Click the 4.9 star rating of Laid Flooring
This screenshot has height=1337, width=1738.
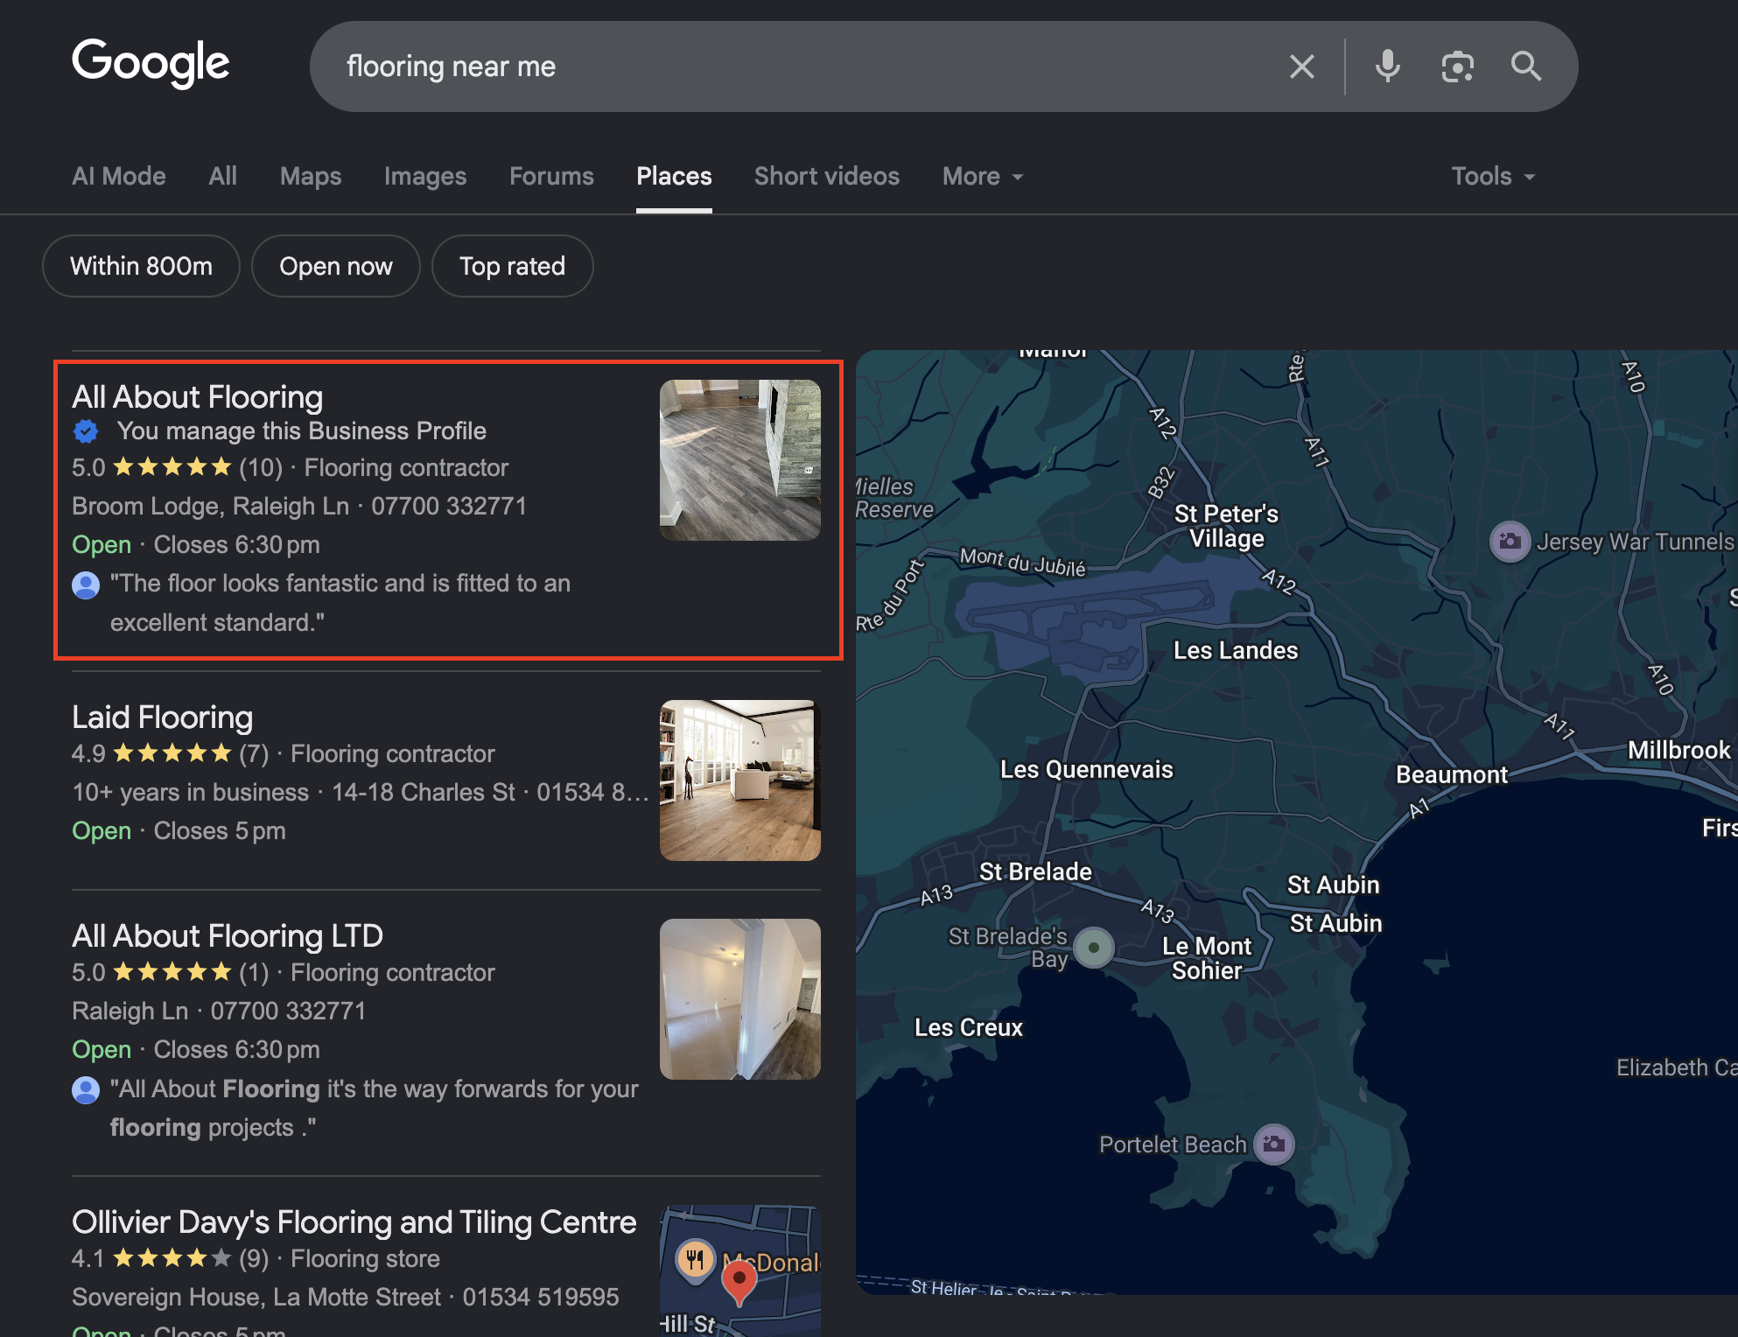(x=172, y=753)
